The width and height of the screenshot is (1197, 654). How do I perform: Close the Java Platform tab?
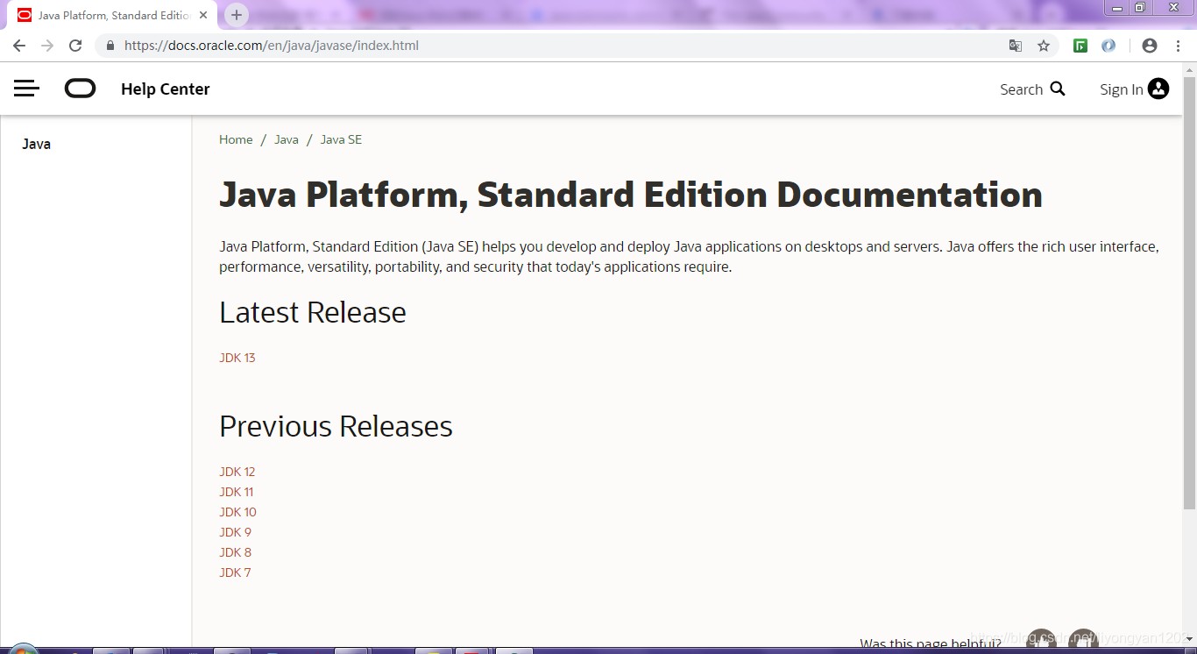tap(204, 16)
